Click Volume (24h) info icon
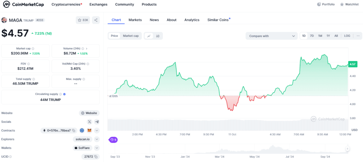The image size is (363, 162). 83,49
